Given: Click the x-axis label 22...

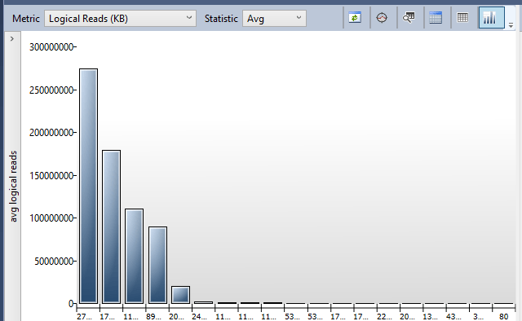Looking at the screenshot, I should tap(384, 317).
